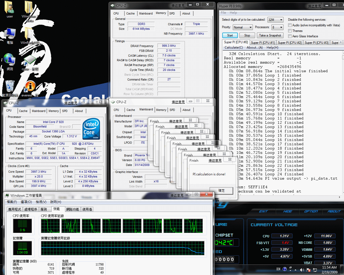The height and width of the screenshot is (275, 344).
Task: Click the Stop button in Hyper PI
Action: tap(247, 35)
